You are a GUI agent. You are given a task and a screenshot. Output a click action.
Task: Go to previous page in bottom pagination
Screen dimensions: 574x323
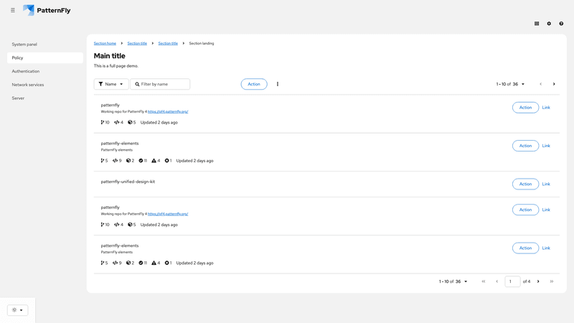pos(497,281)
